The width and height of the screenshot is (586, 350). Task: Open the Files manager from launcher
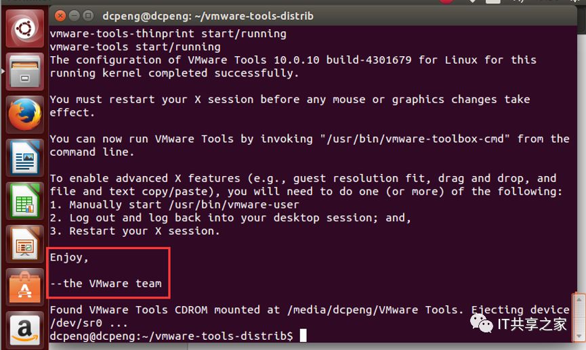[24, 72]
